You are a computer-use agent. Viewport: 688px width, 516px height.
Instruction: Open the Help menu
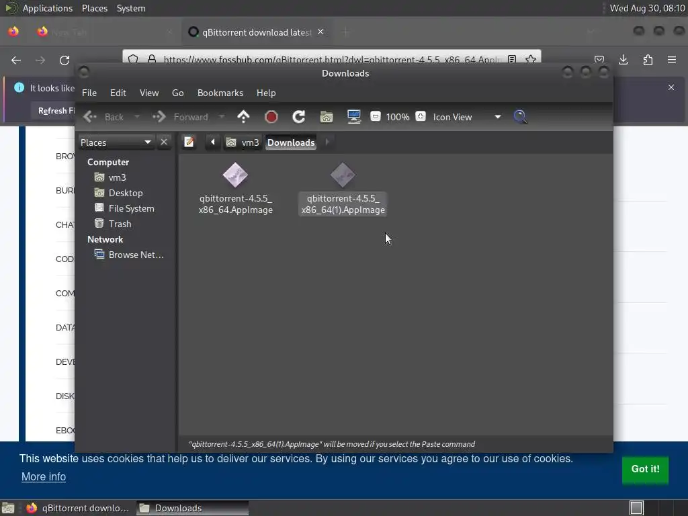(266, 93)
